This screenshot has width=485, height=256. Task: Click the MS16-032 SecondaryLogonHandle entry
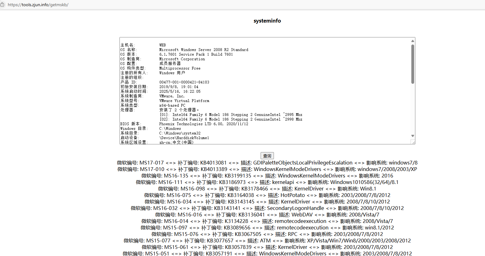pyautogui.click(x=267, y=208)
